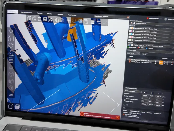Close the red Fehler error notification
This screenshot has height=131, width=174.
(118, 118)
